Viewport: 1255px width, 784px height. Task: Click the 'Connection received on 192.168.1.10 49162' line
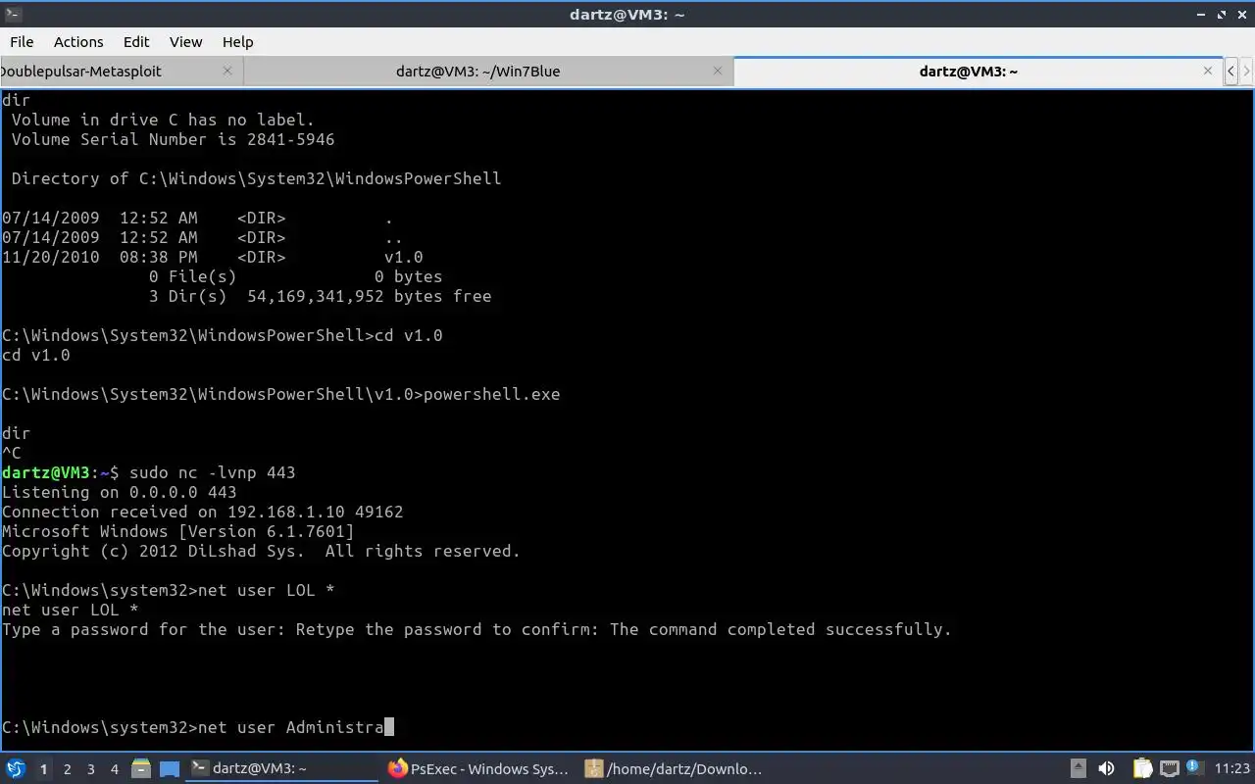202,512
